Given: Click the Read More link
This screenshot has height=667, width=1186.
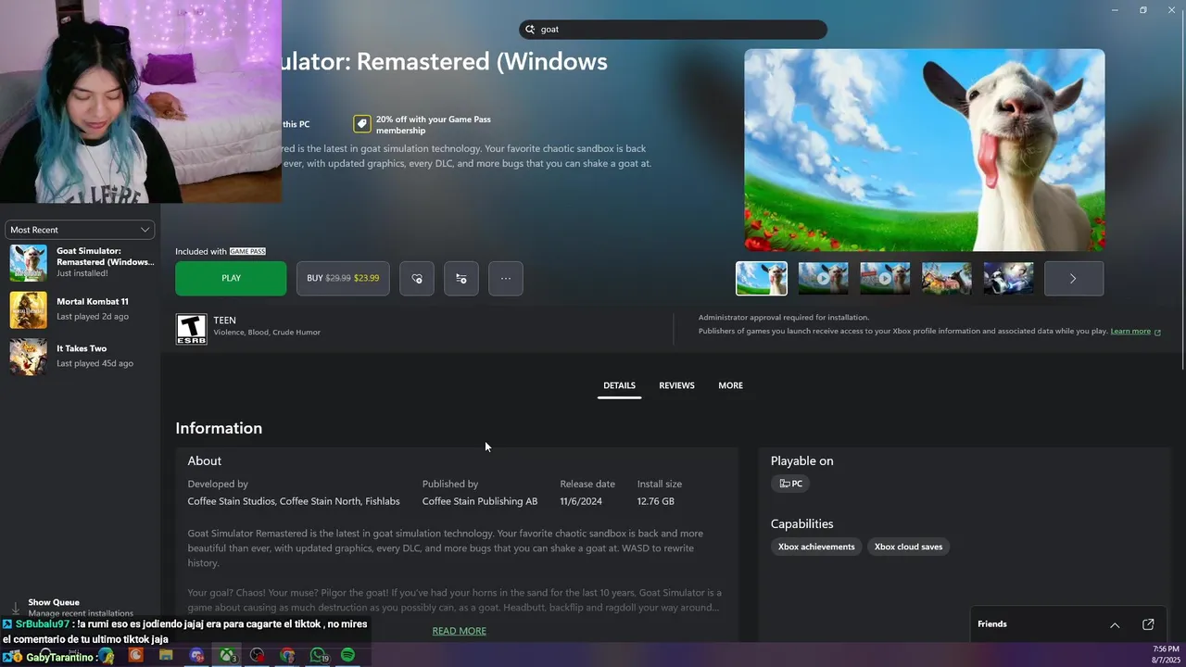Looking at the screenshot, I should (459, 631).
